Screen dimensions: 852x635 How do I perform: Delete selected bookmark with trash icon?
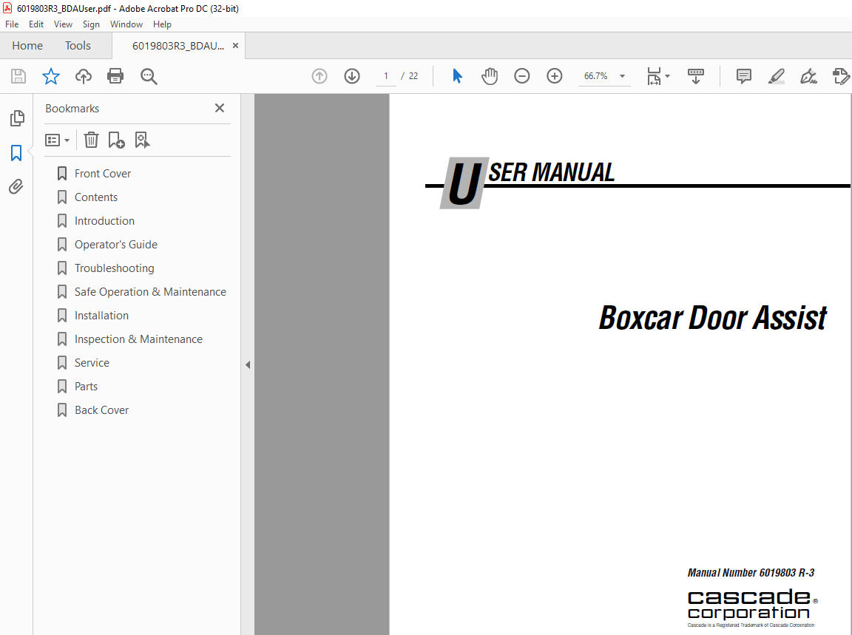tap(90, 140)
